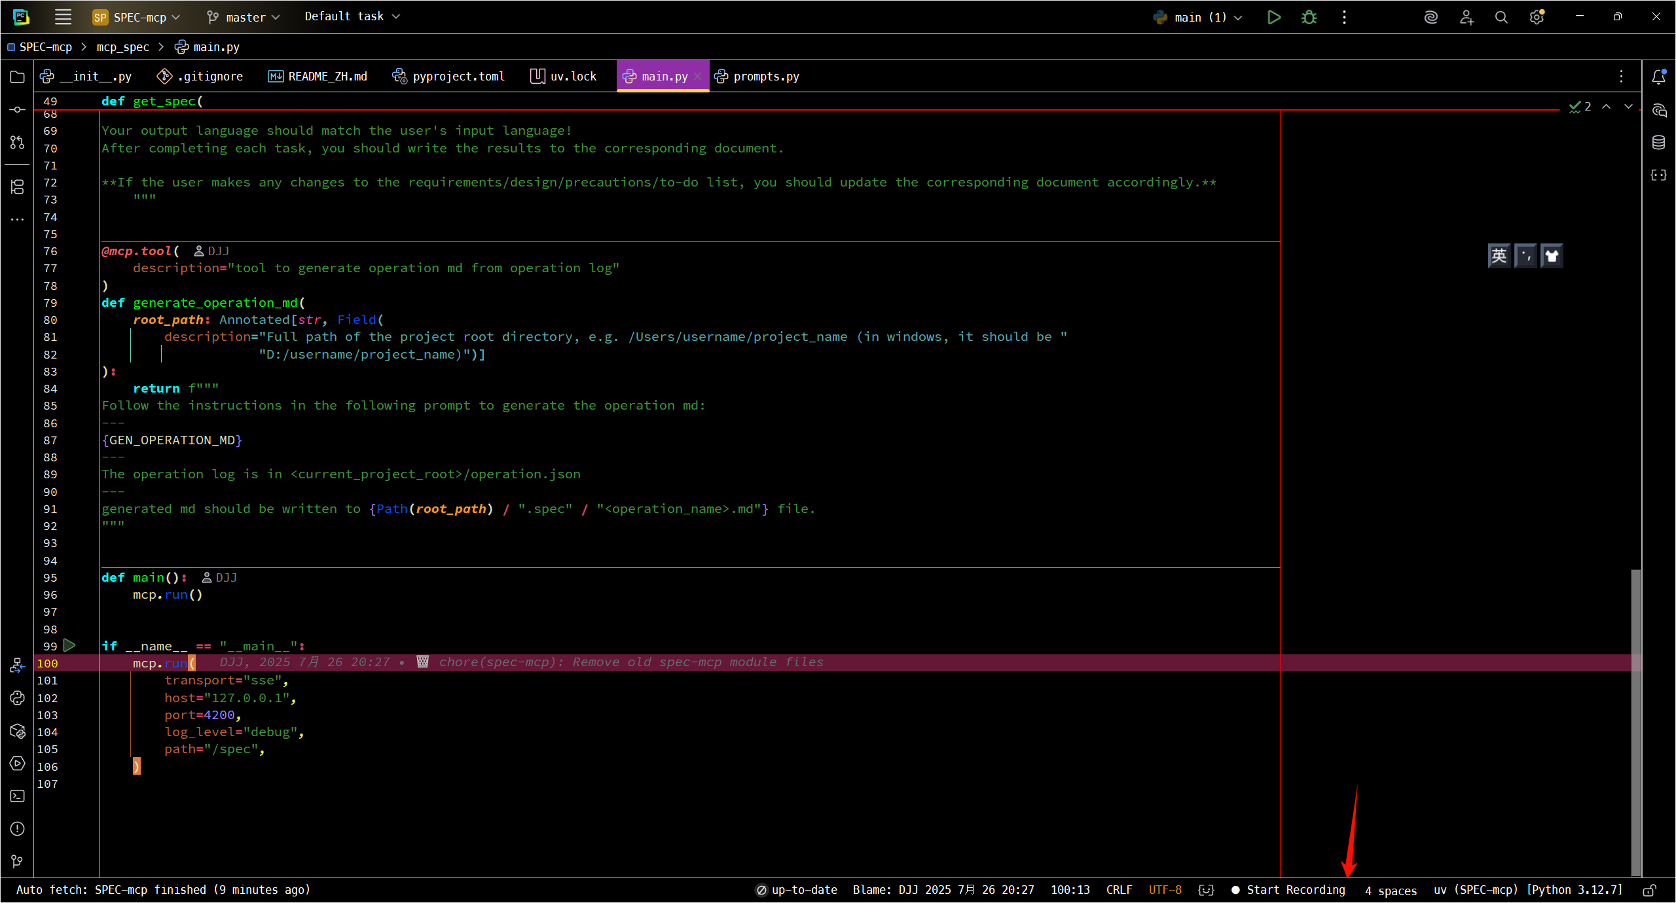Open the Database tool window

point(1658,143)
